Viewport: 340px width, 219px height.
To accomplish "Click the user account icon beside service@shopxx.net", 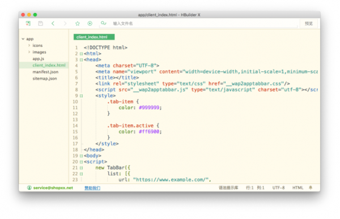I will 29,187.
